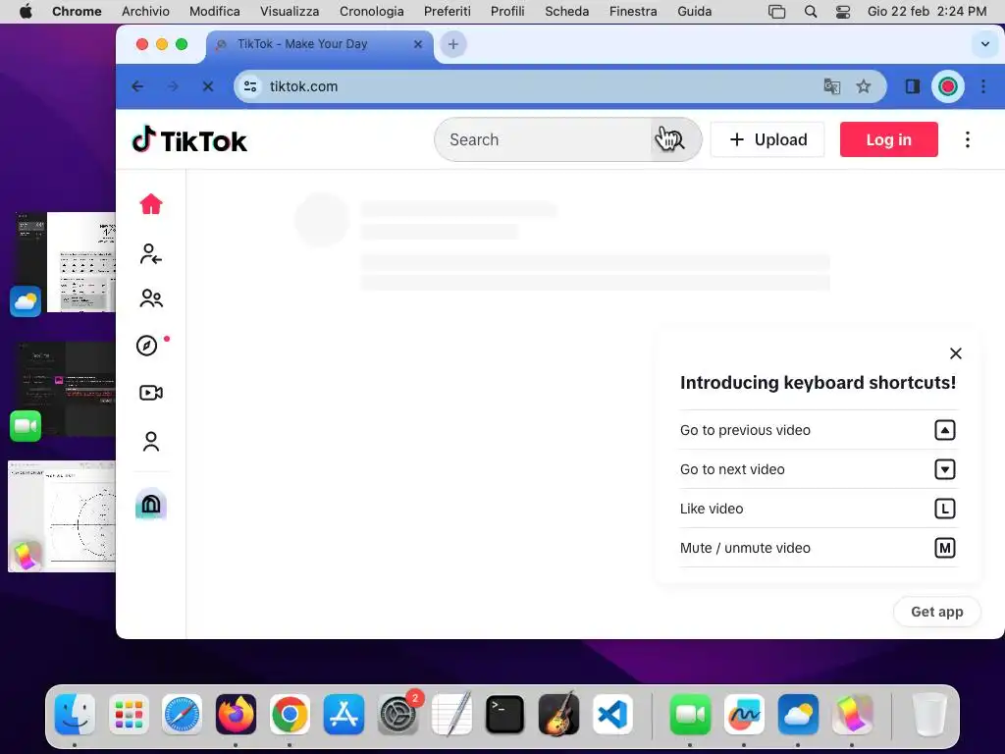Image resolution: width=1005 pixels, height=754 pixels.
Task: Select the FaceTime window thumbnail in Stage Manager
Action: tap(64, 390)
